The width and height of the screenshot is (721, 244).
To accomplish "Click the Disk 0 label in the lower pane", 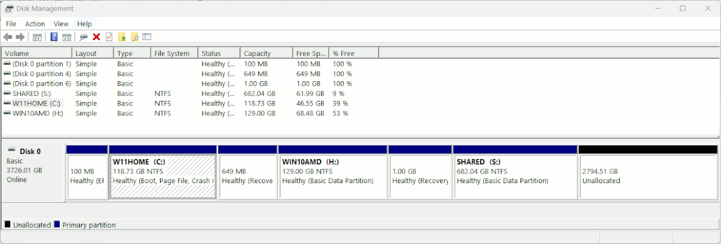I will (30, 151).
